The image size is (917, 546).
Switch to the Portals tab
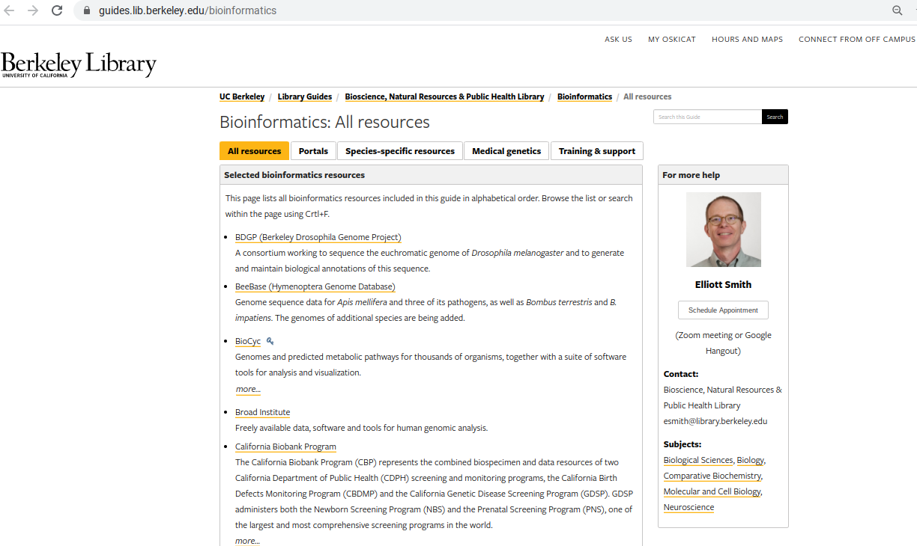pos(313,151)
